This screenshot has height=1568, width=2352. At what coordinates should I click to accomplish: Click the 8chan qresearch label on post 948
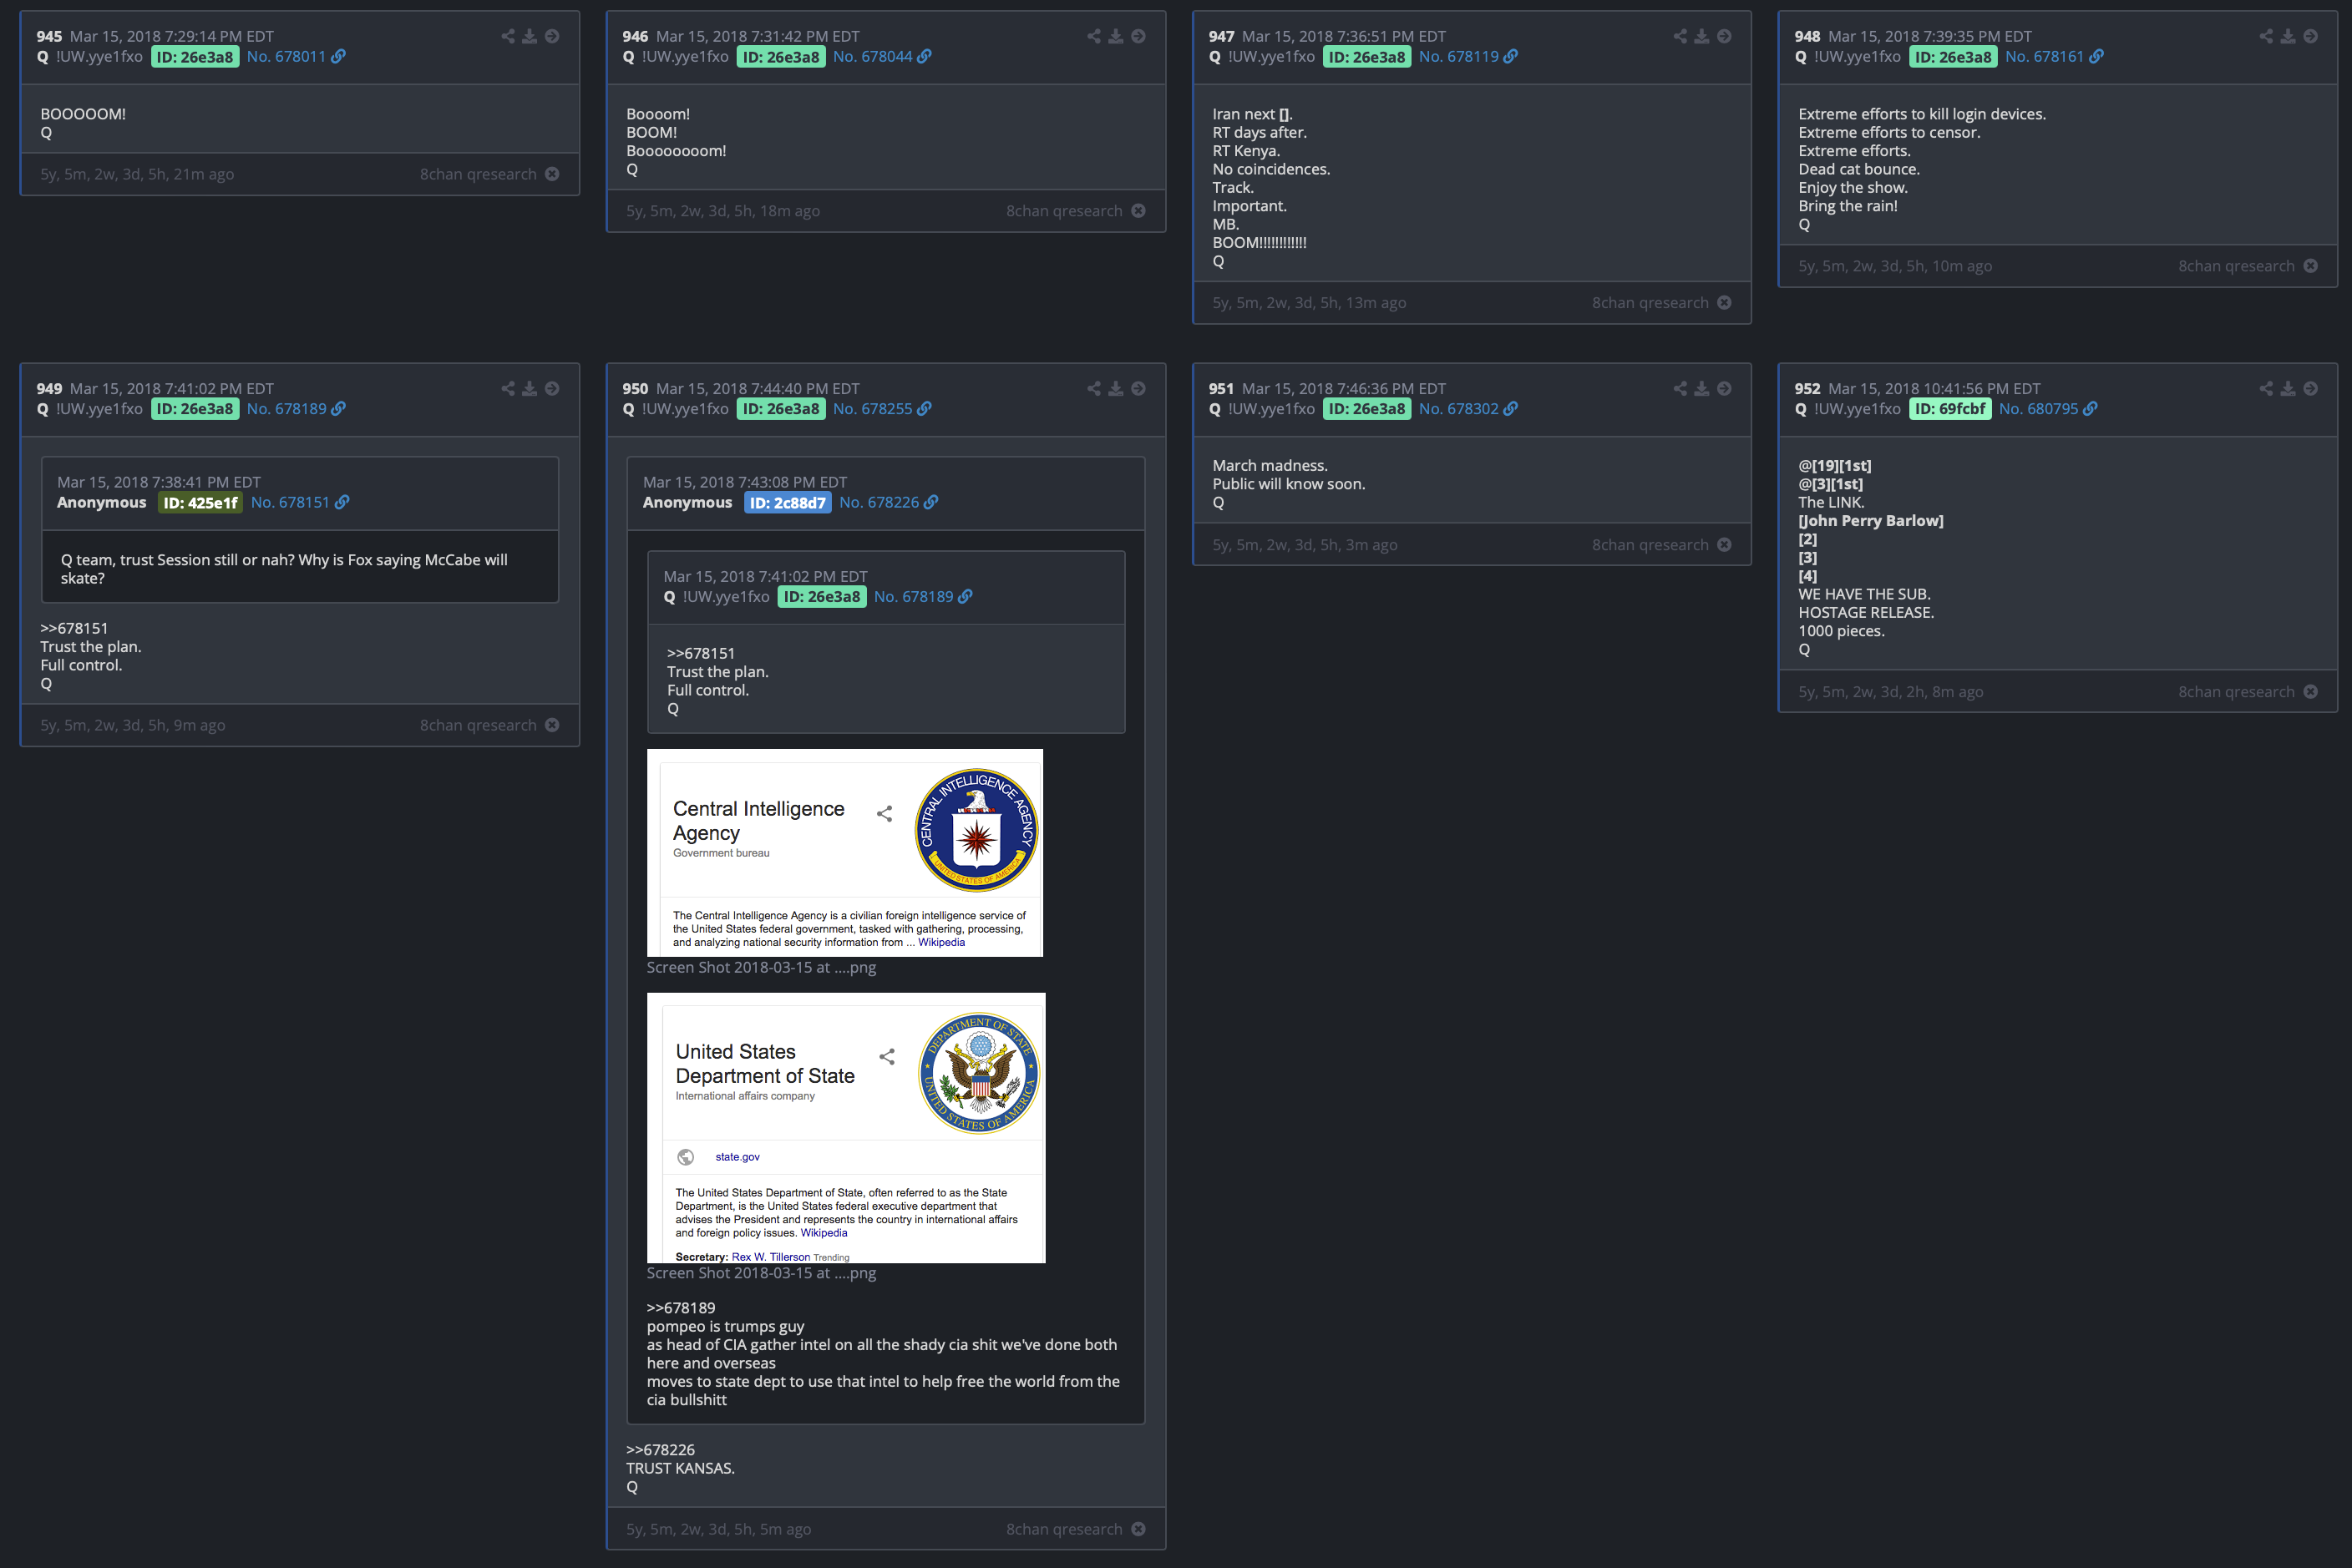(x=2236, y=266)
